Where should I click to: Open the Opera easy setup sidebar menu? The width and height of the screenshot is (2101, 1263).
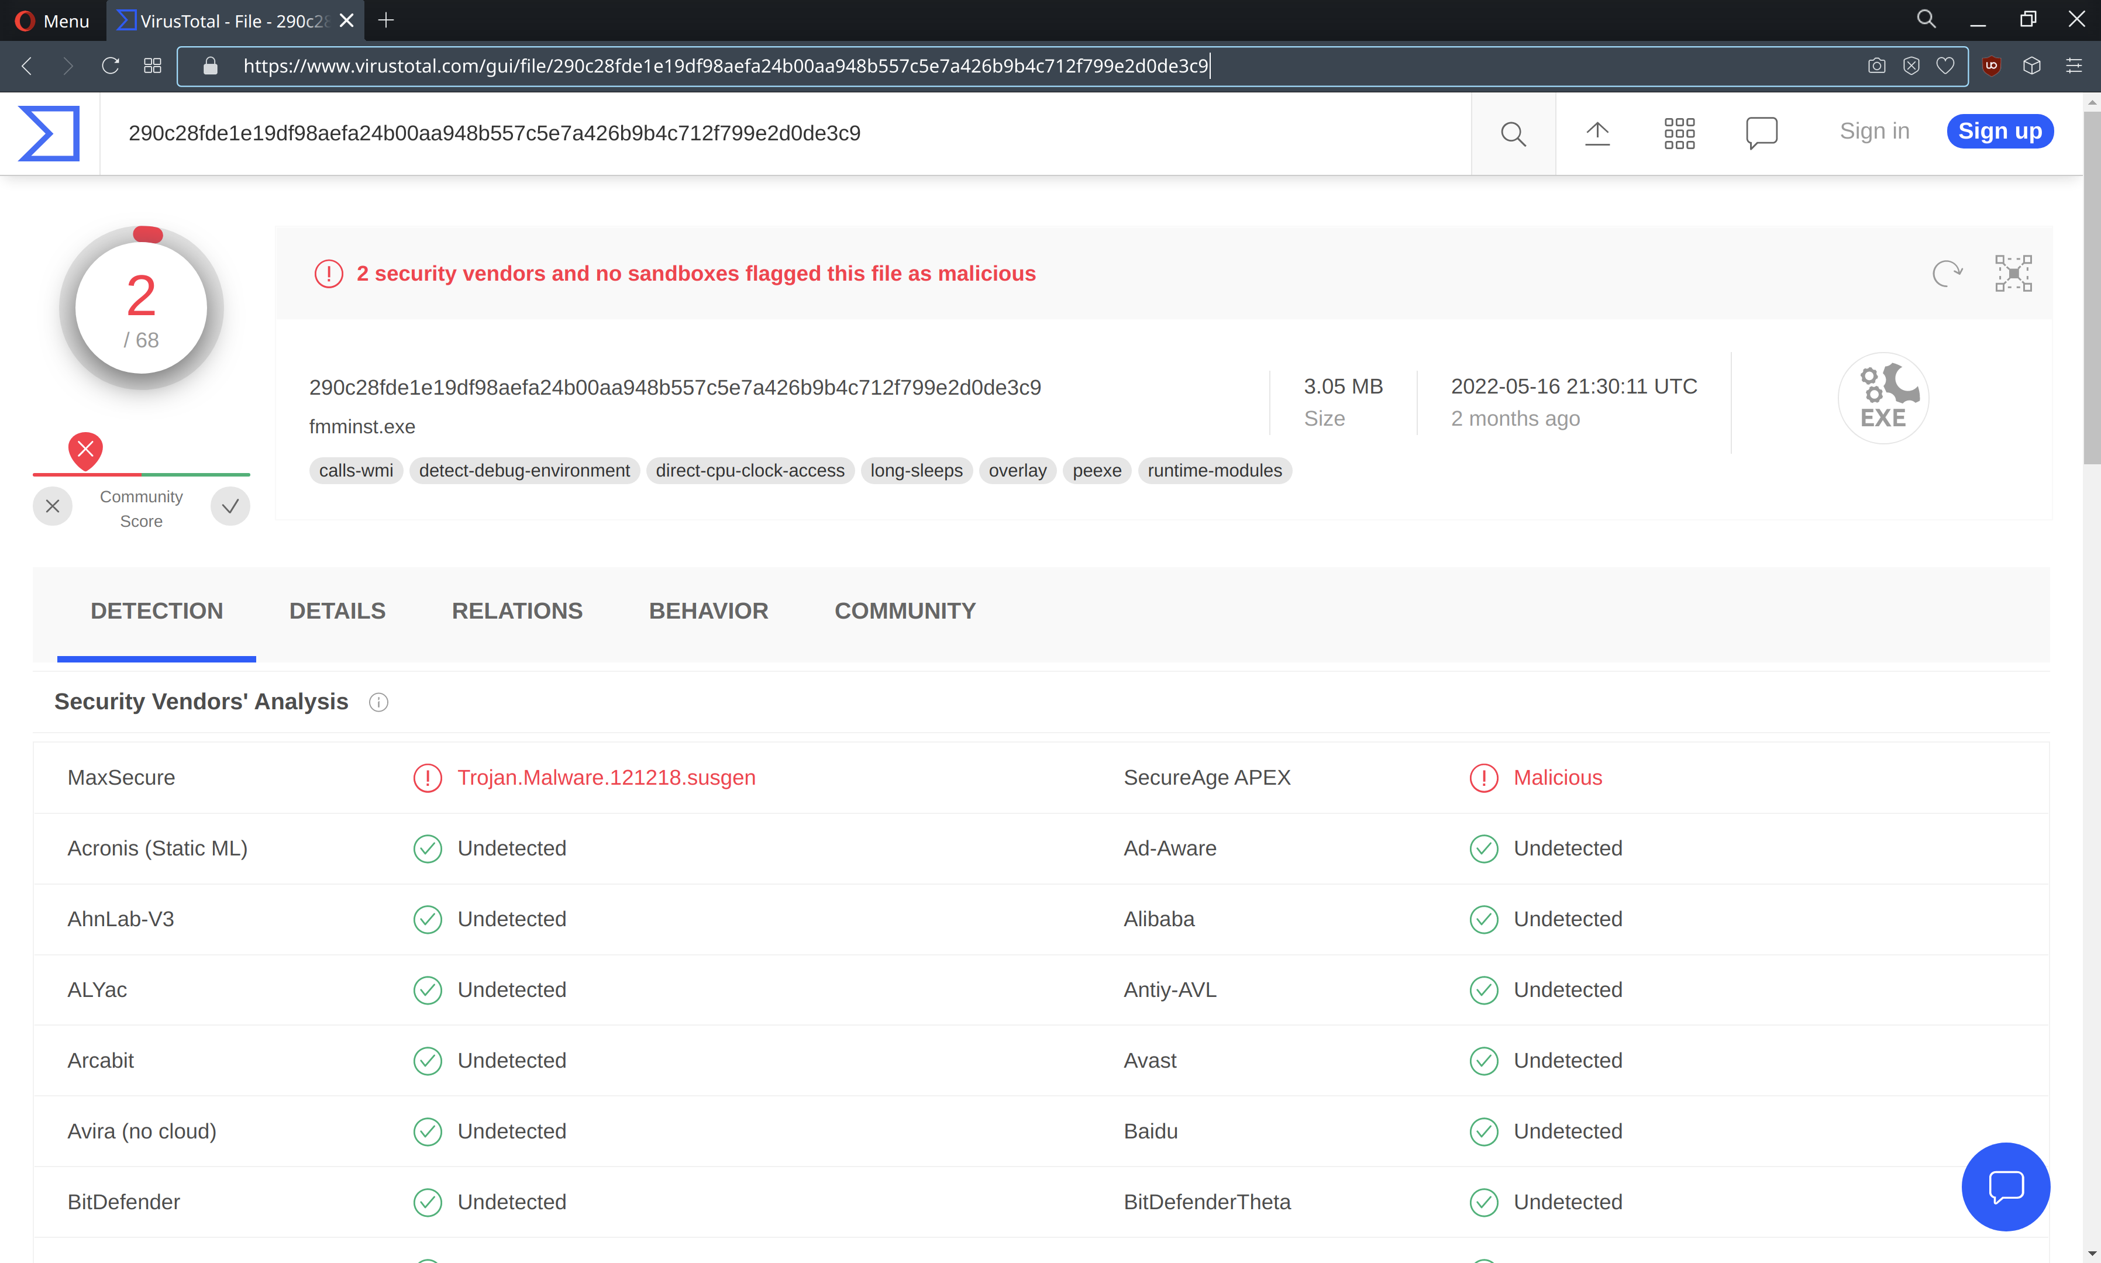(x=2074, y=65)
